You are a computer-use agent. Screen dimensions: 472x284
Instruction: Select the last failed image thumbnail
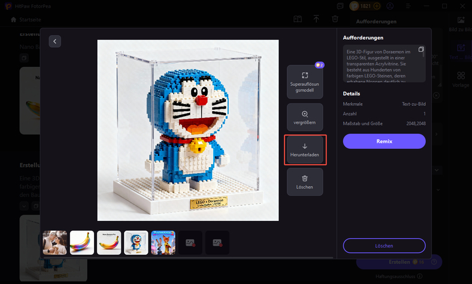coord(217,243)
